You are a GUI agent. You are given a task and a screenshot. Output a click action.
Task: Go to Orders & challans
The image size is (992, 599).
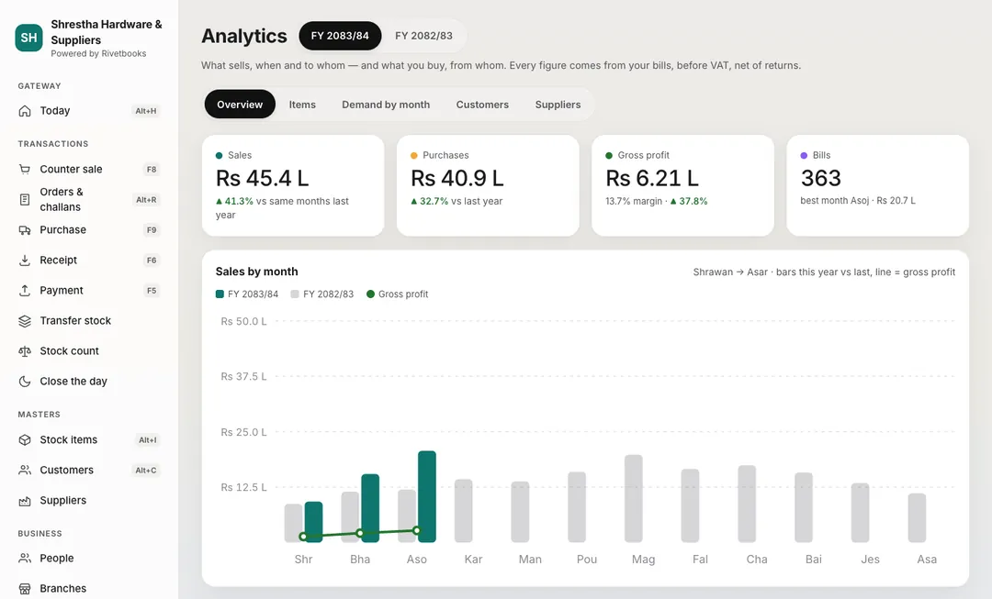pyautogui.click(x=88, y=200)
